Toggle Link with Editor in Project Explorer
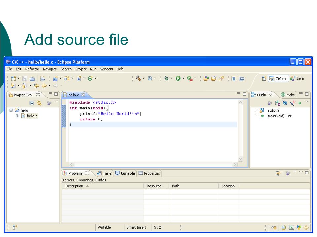 (x=39, y=103)
